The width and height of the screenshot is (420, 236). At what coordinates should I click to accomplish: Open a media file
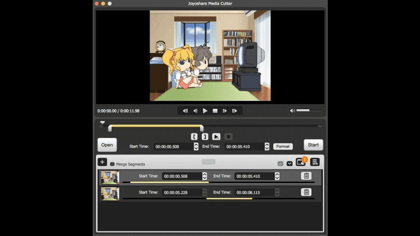click(x=107, y=145)
